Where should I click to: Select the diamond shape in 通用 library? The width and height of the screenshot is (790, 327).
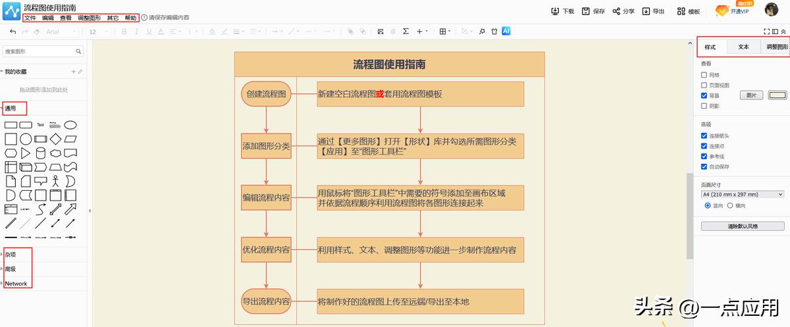55,139
